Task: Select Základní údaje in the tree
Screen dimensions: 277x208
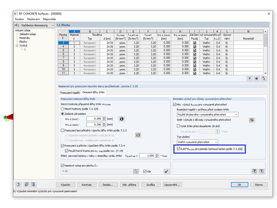Action: (x=28, y=34)
